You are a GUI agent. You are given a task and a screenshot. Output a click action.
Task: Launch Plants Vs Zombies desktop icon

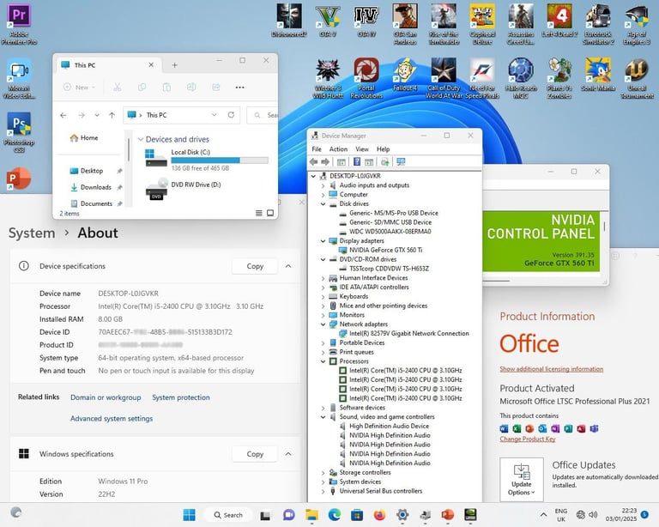(559, 79)
